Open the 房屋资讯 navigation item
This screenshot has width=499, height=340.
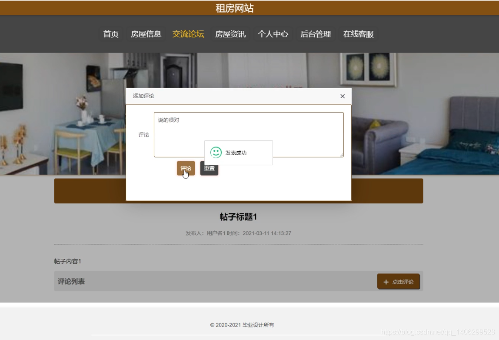[x=231, y=34]
